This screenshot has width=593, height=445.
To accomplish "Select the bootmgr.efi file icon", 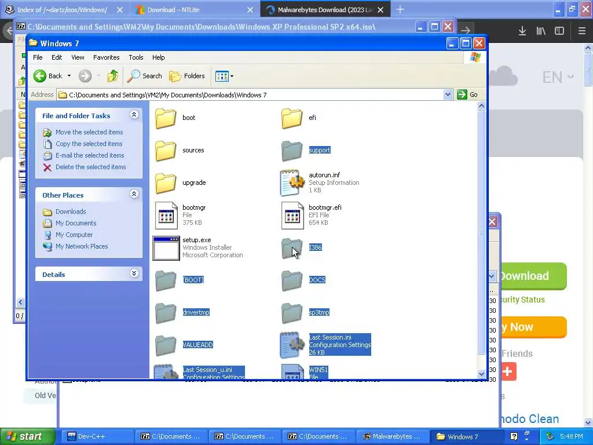I will click(292, 216).
